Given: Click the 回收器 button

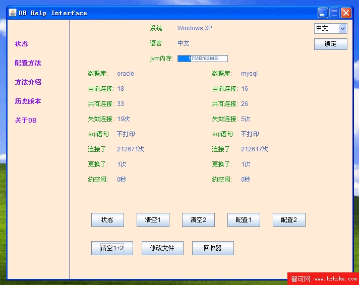Looking at the screenshot, I should click(213, 248).
